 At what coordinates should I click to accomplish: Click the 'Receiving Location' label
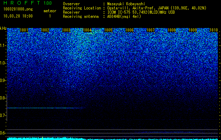click(x=82, y=8)
